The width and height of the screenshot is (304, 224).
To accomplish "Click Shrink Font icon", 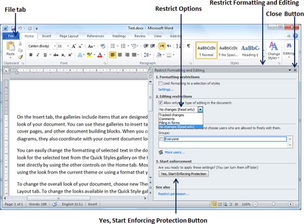I will point(80,46).
